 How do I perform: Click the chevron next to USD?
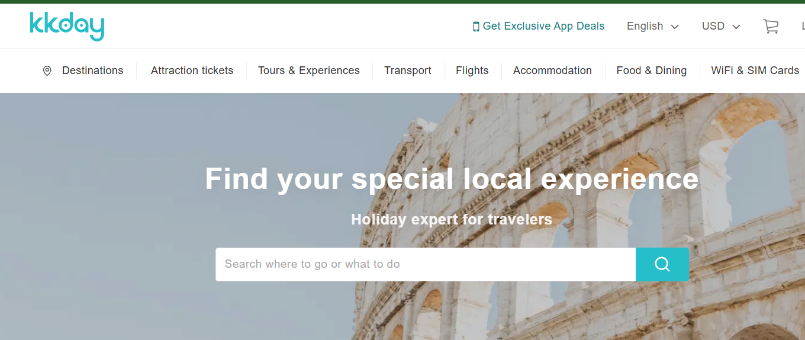click(736, 27)
